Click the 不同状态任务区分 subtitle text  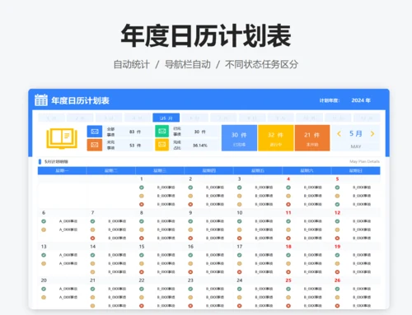pyautogui.click(x=261, y=64)
